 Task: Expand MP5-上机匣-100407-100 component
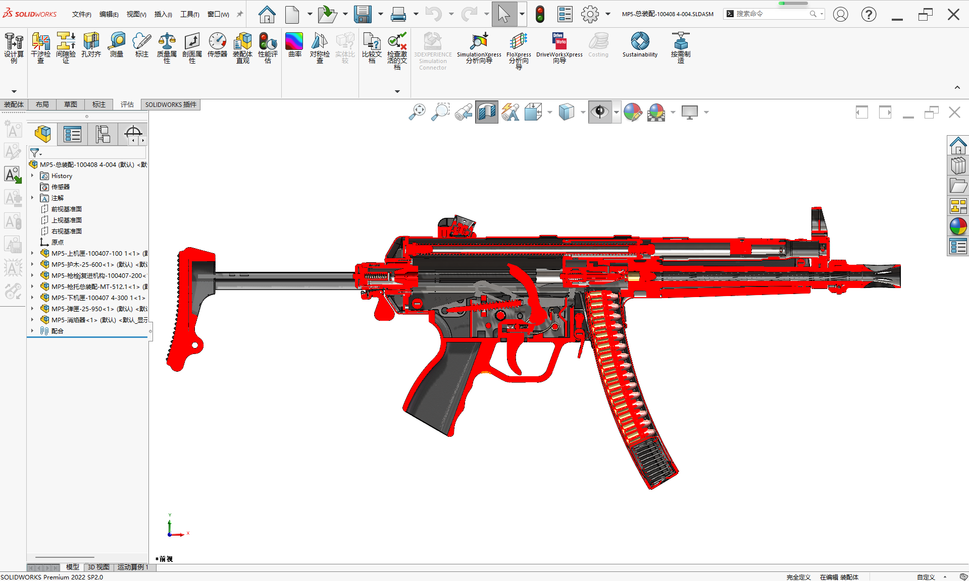click(x=32, y=253)
